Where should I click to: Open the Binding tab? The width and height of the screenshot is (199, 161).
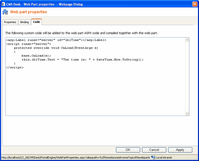coord(25,22)
